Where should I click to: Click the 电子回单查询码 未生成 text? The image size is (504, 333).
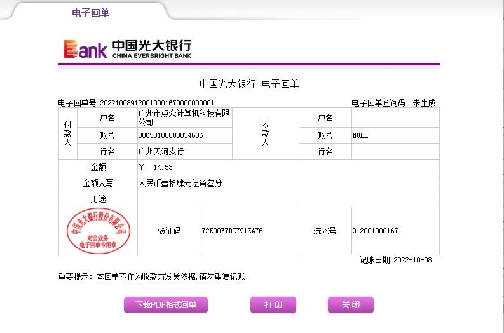(x=393, y=103)
